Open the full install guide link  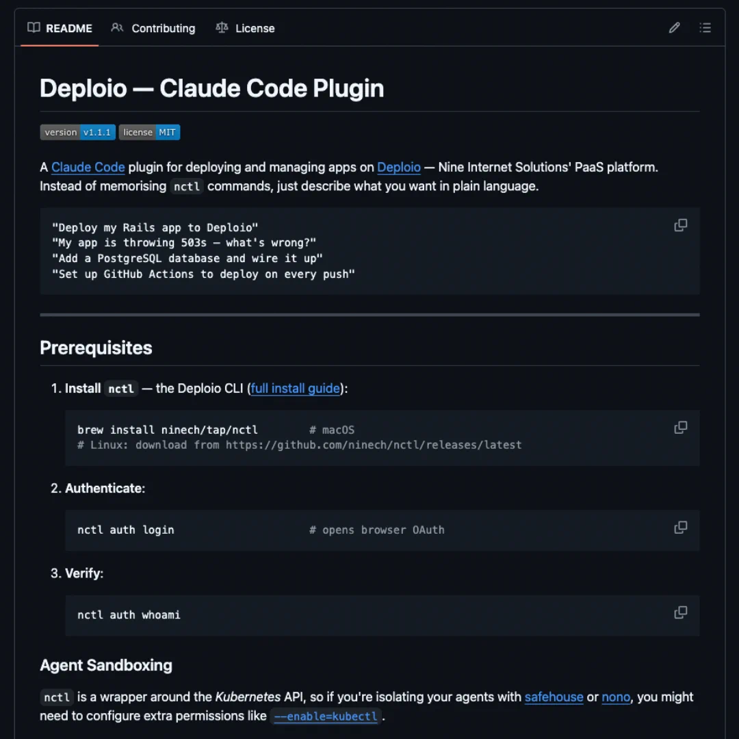[295, 389]
